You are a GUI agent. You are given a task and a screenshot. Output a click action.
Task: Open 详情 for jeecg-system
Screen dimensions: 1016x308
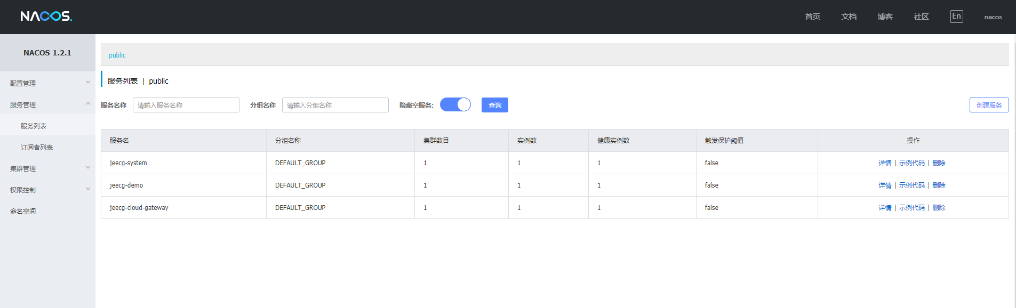pyautogui.click(x=885, y=163)
